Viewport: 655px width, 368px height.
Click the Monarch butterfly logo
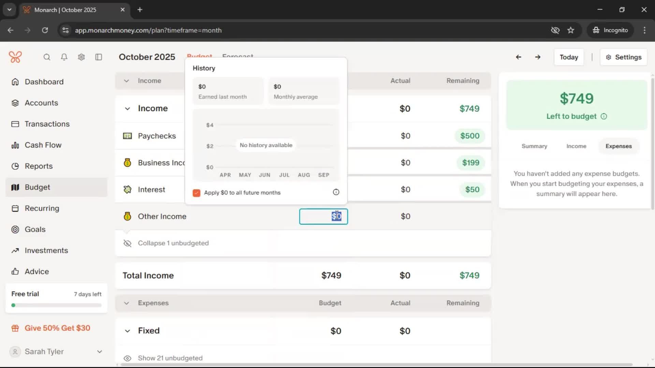tap(15, 57)
